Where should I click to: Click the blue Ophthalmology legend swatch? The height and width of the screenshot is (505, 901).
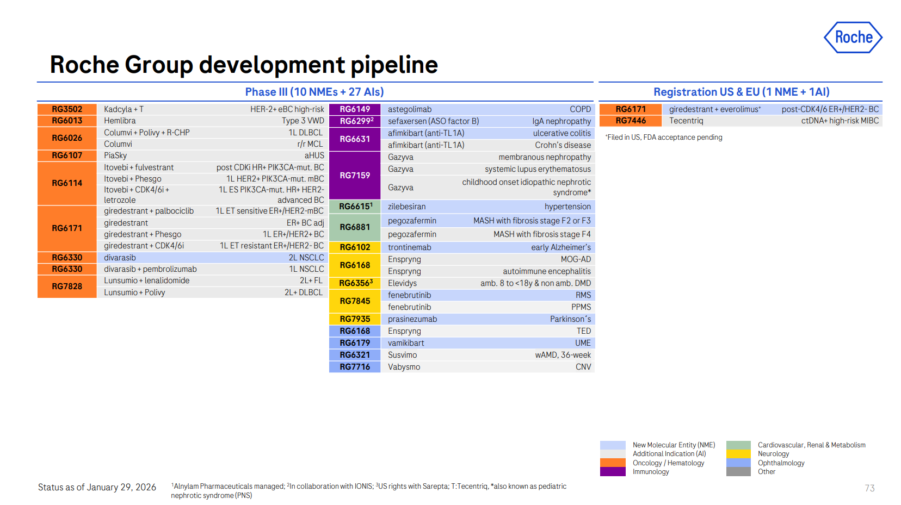738,463
